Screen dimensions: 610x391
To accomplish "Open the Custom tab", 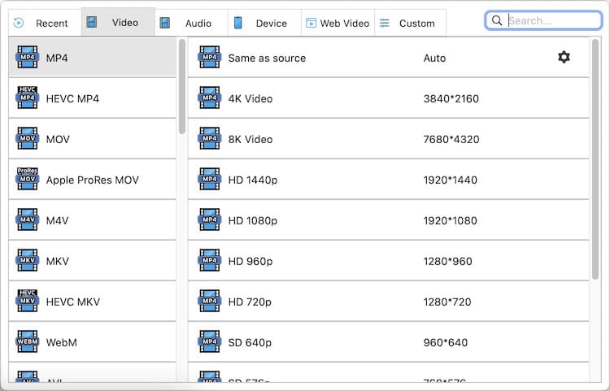I will pos(411,23).
